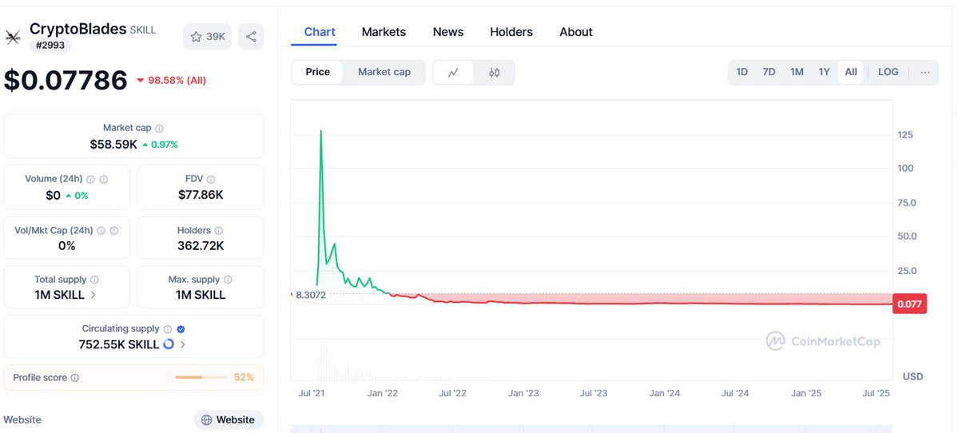Click first info icon next to Volume (24h)
This screenshot has width=958, height=433.
click(x=90, y=179)
